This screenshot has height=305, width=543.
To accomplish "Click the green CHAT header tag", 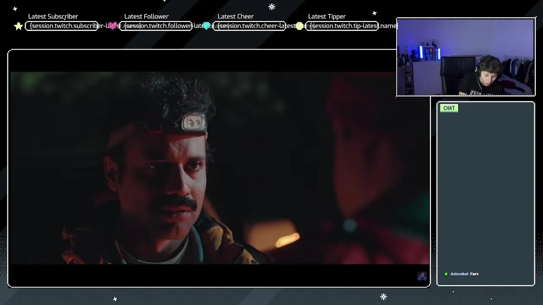I will pyautogui.click(x=449, y=108).
